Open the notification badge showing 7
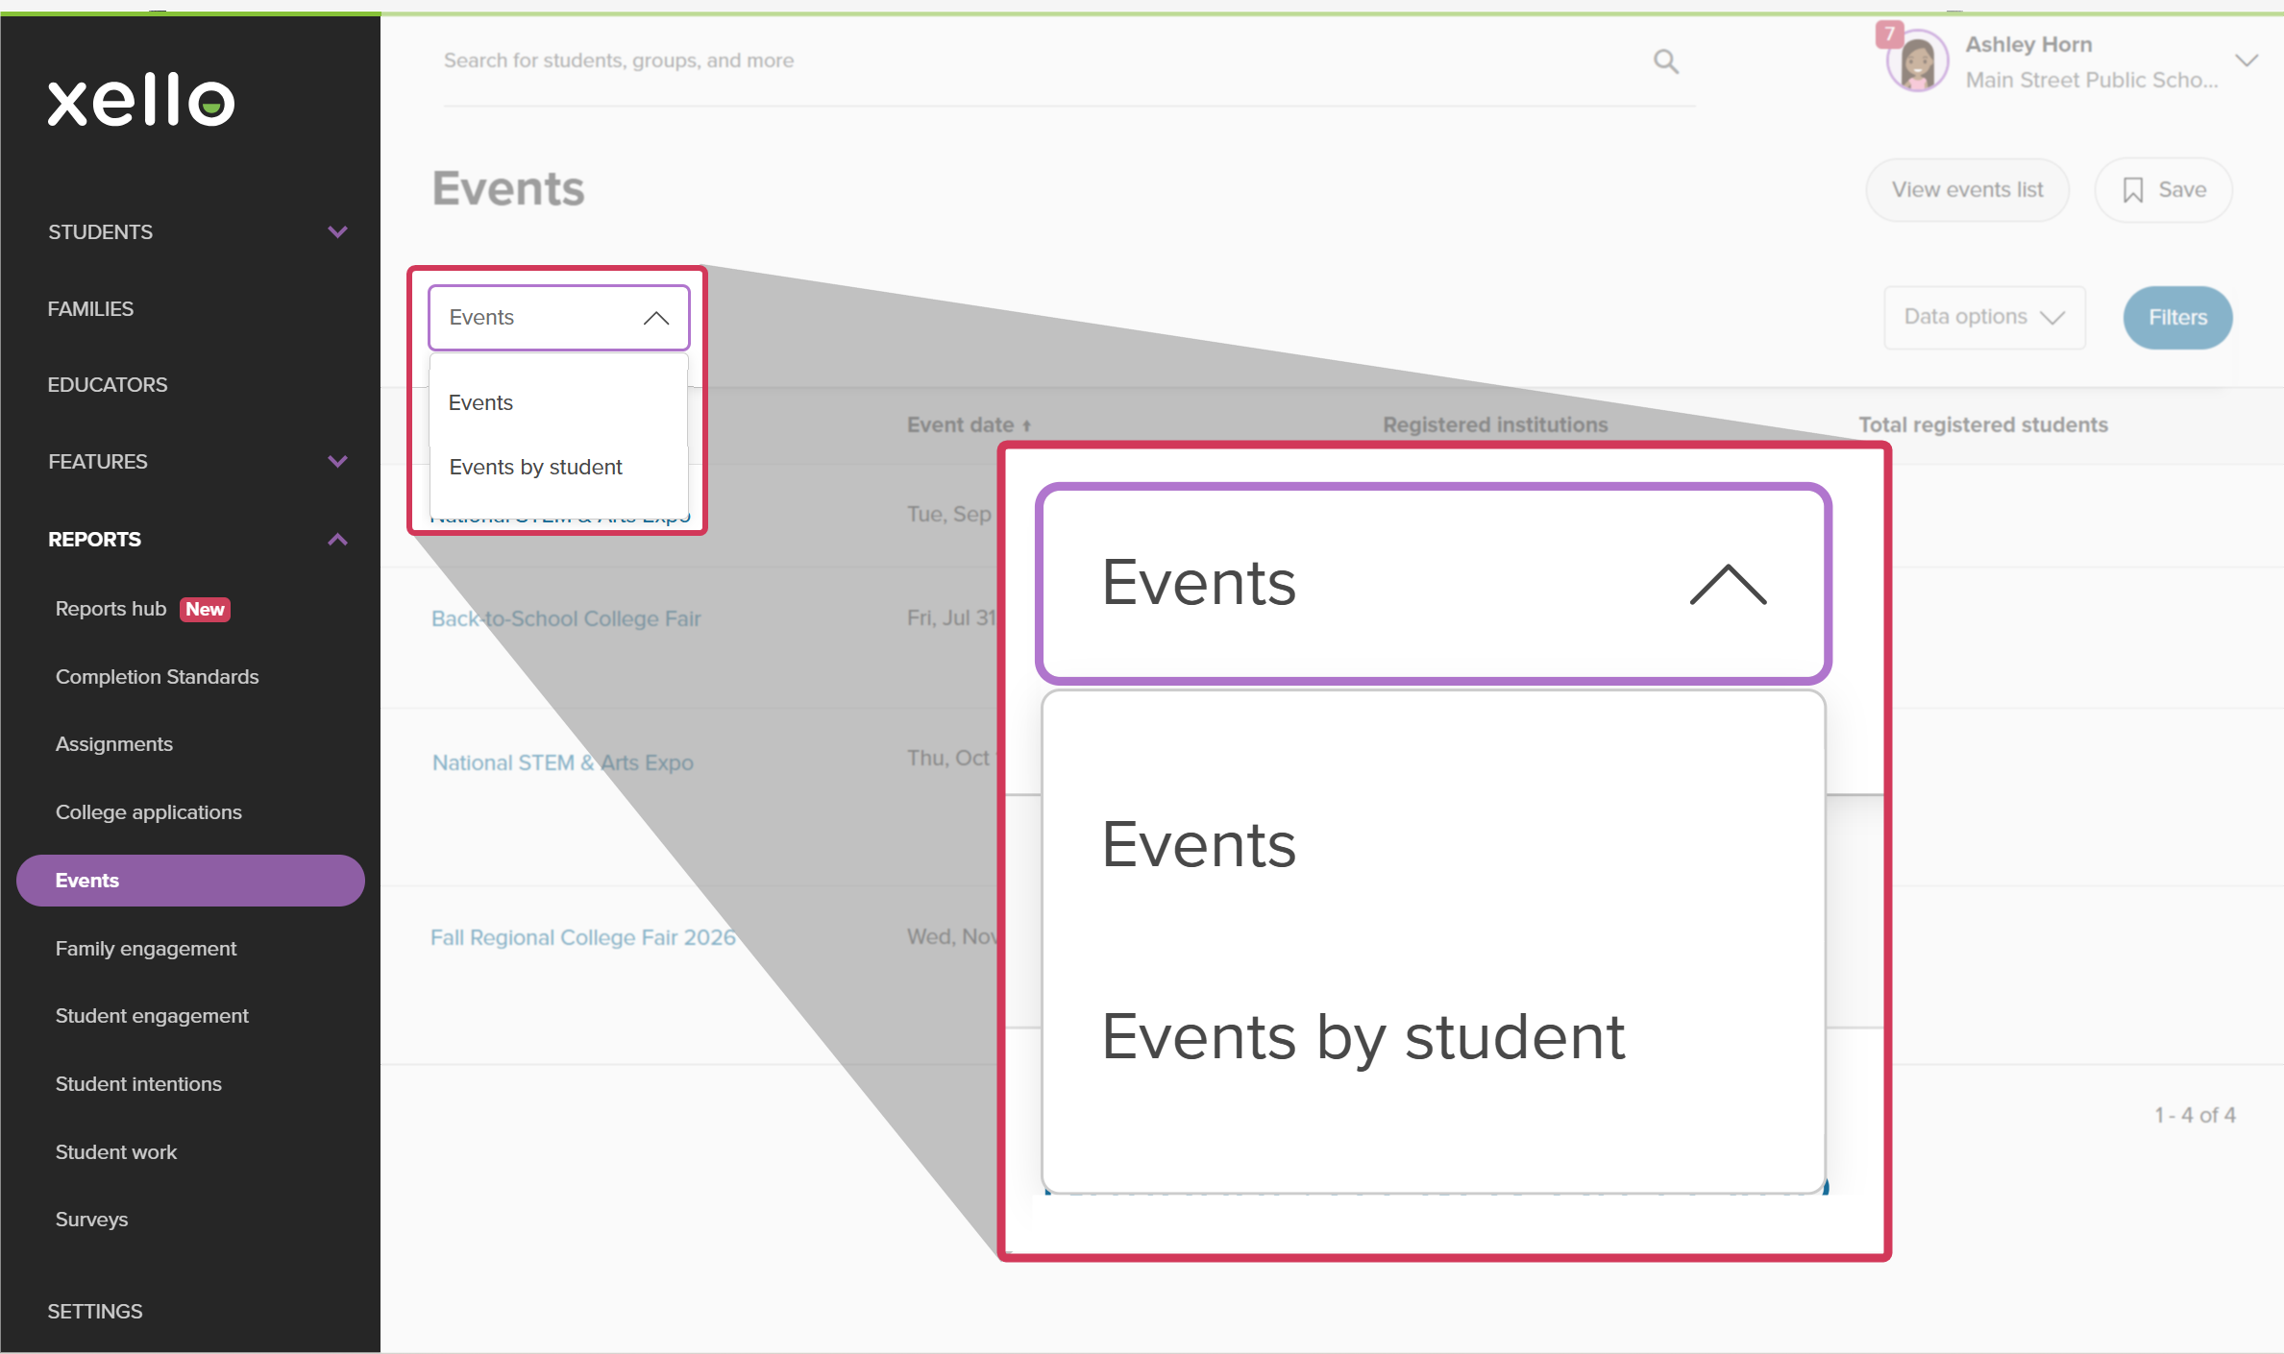The height and width of the screenshot is (1354, 2284). tap(1889, 35)
